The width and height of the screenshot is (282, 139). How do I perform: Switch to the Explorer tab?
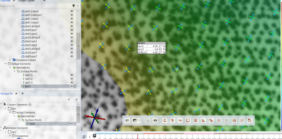pyautogui.click(x=5, y=1)
